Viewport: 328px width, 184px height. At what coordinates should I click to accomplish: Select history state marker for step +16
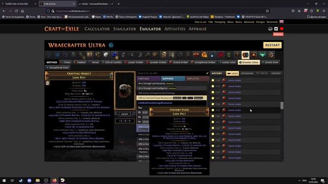tap(213, 92)
